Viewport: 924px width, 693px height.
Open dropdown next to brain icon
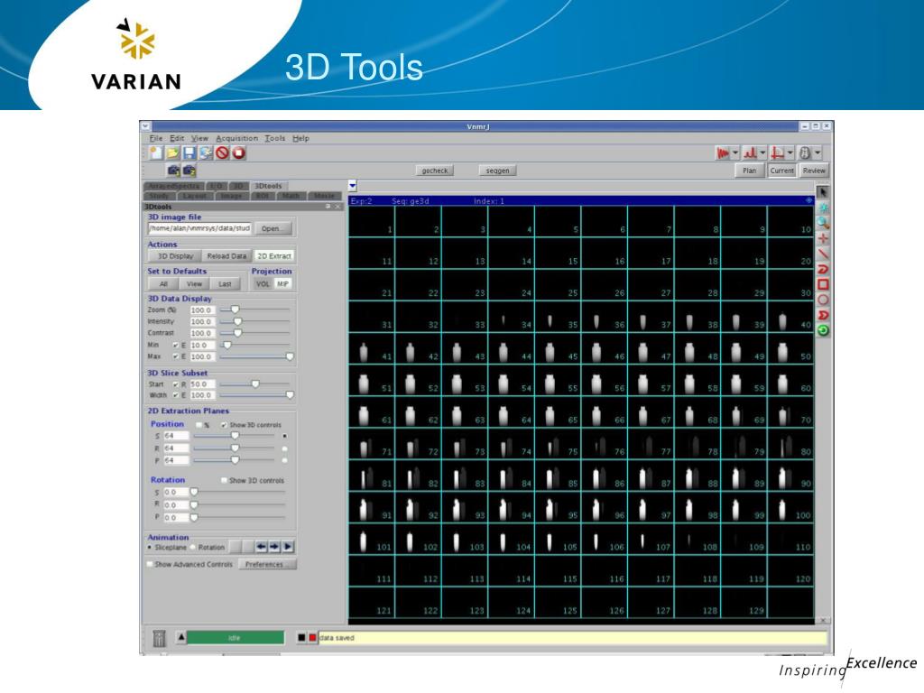click(x=818, y=153)
